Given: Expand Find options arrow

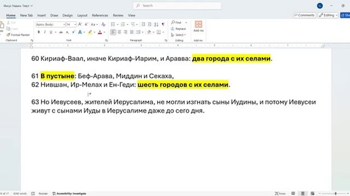Looking at the screenshot, I should tap(186, 22).
